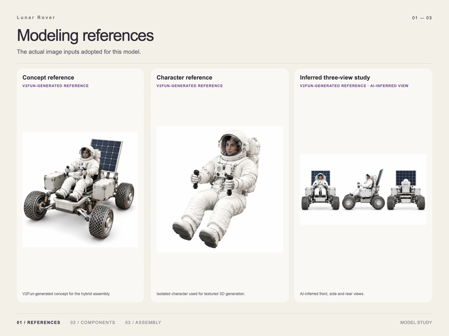Open the inferred three-view study image

coord(363,189)
